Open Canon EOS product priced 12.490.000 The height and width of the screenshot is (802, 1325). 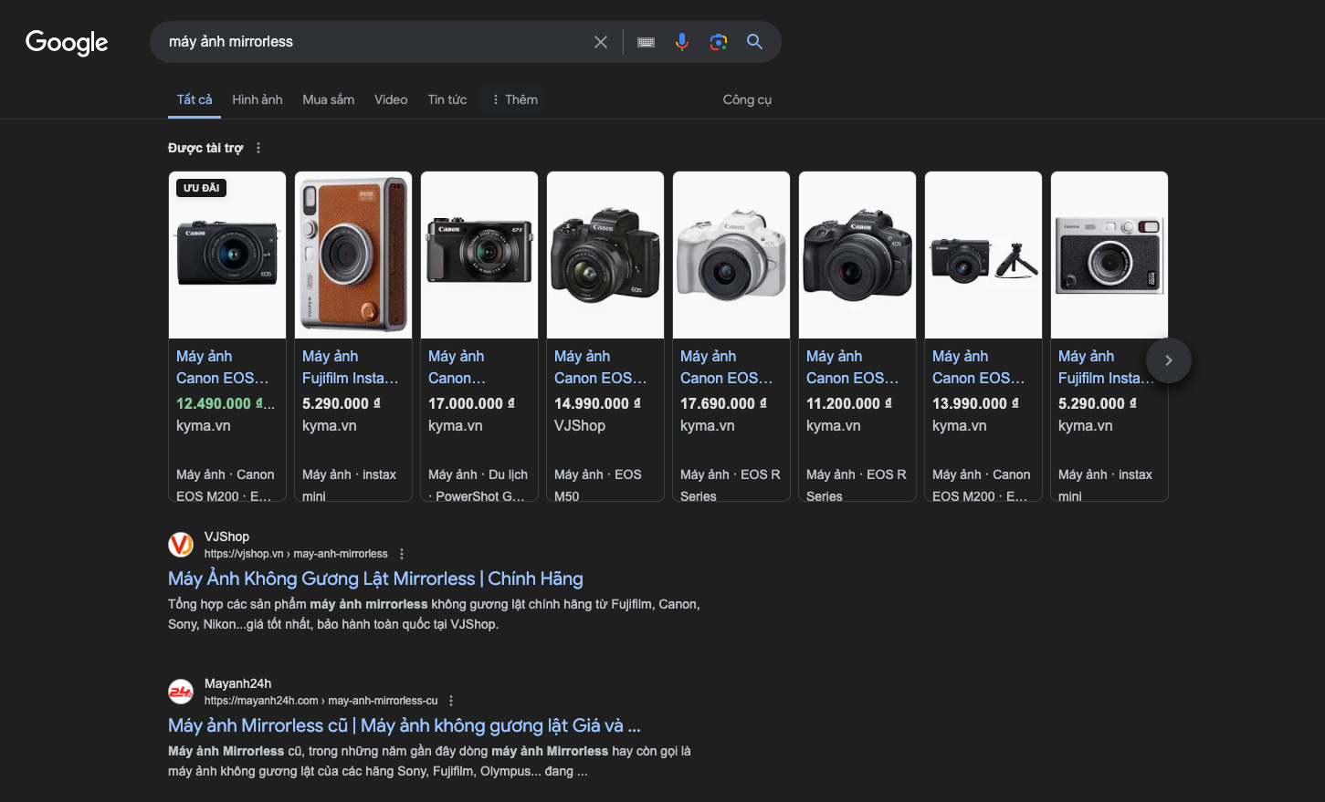coord(223,367)
